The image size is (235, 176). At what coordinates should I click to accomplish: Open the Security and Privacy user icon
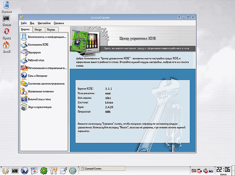(x=24, y=37)
